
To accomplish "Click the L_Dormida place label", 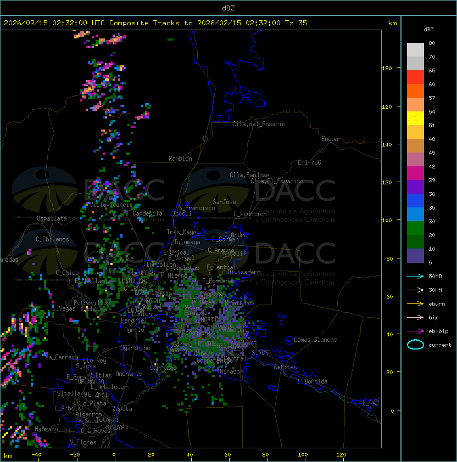I will 313,381.
